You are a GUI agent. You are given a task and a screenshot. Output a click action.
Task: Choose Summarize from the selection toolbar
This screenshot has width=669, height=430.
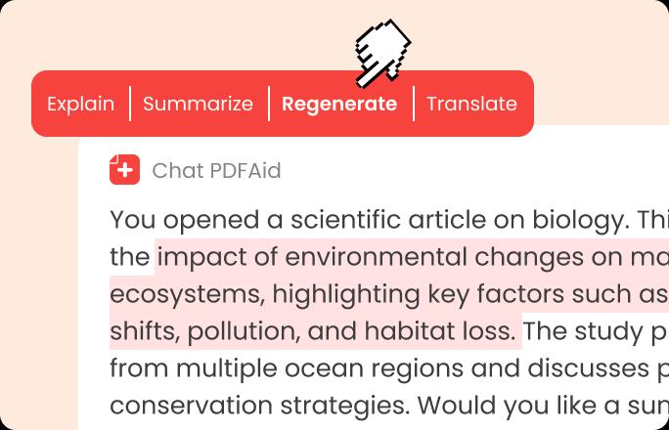pyautogui.click(x=198, y=104)
